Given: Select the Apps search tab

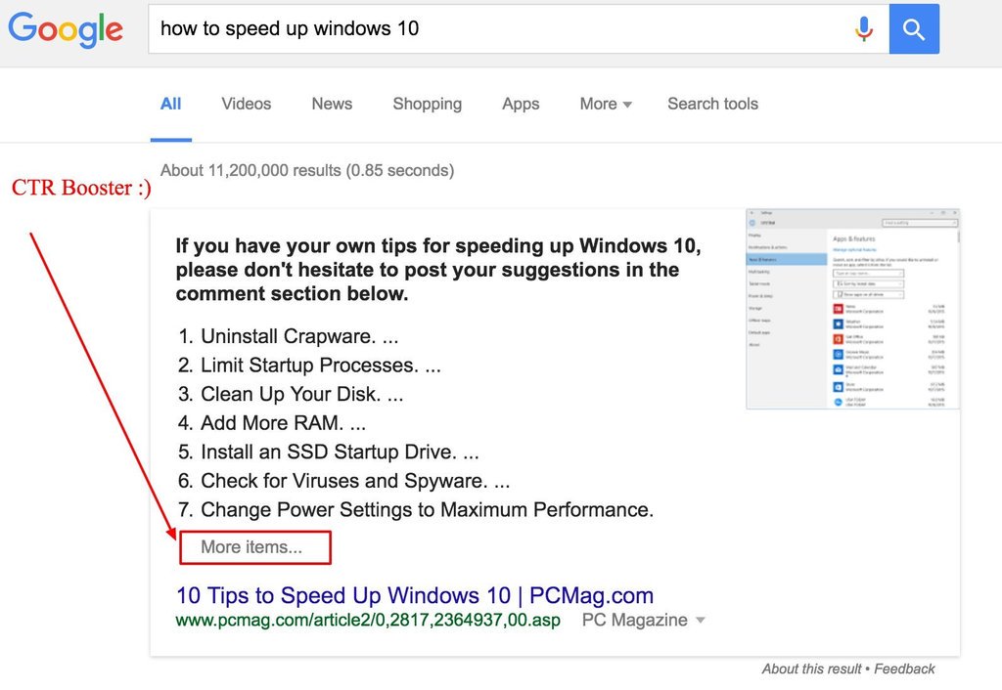Looking at the screenshot, I should click(520, 104).
